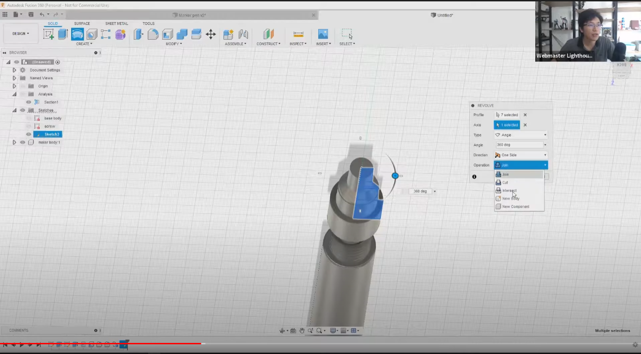Click the blue revolve angle manipulator handle

tap(395, 176)
